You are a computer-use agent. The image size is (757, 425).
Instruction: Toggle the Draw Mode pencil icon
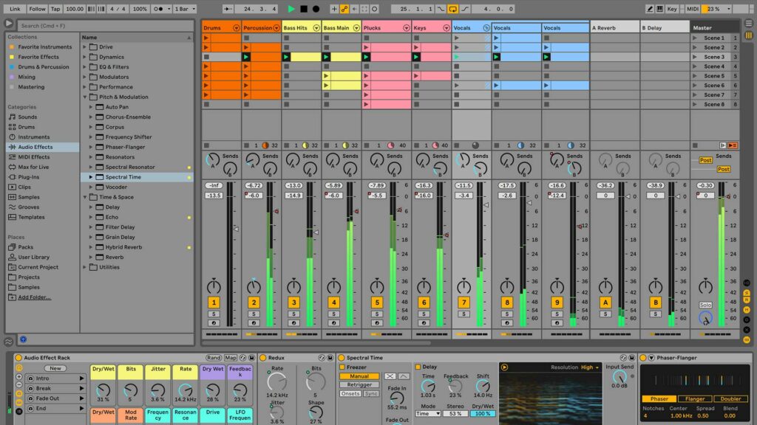pos(650,9)
